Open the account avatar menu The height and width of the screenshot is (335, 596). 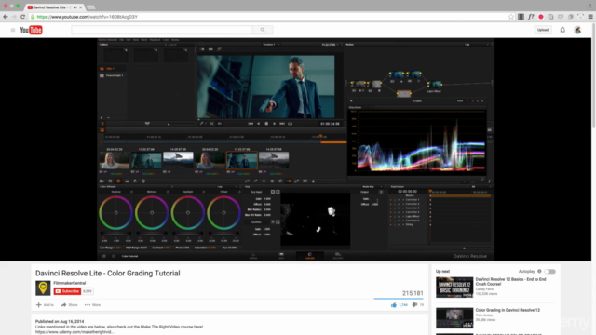coord(577,30)
